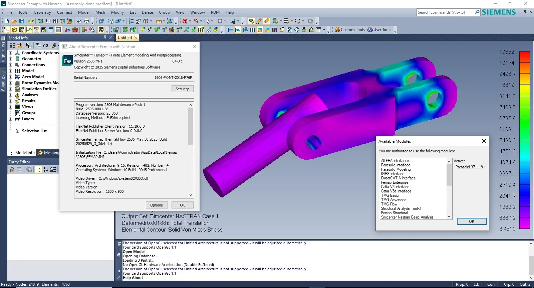The height and width of the screenshot is (288, 534).
Task: Click the red band of the contour legend
Action: pyautogui.click(x=525, y=57)
